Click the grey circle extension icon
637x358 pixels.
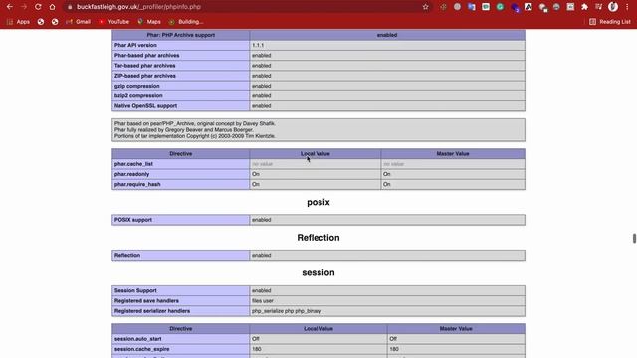pos(457,7)
